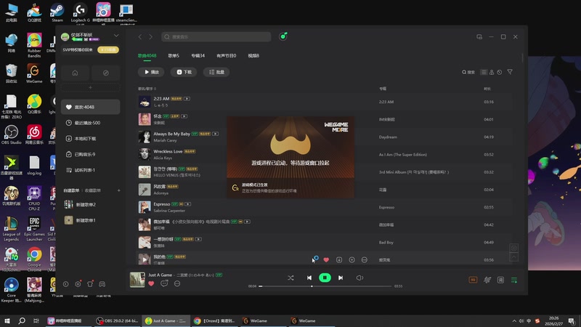Open Purchased Music 9 in sidebar

click(x=90, y=154)
